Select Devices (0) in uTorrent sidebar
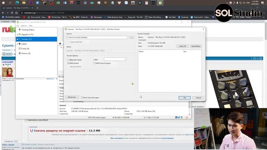 pyautogui.click(x=26, y=53)
